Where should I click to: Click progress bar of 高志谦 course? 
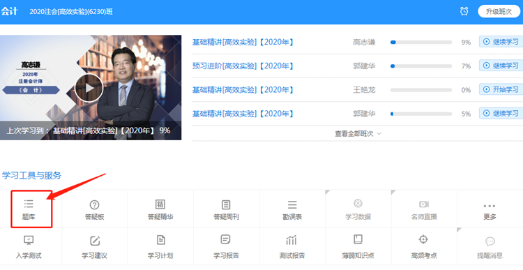421,43
